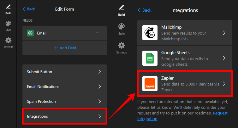The image size is (238, 128).
Task: Click the Mailchimp monkey logo
Action: point(150,33)
